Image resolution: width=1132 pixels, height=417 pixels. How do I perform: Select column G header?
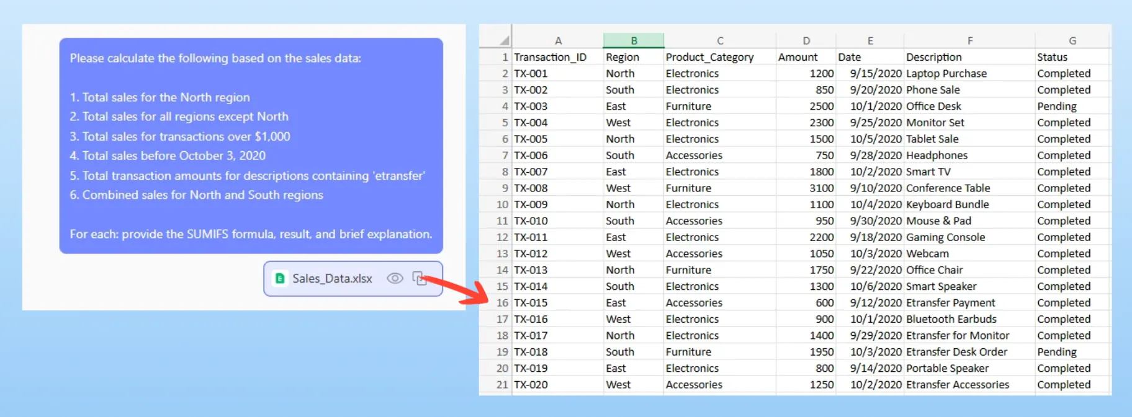pyautogui.click(x=1072, y=41)
